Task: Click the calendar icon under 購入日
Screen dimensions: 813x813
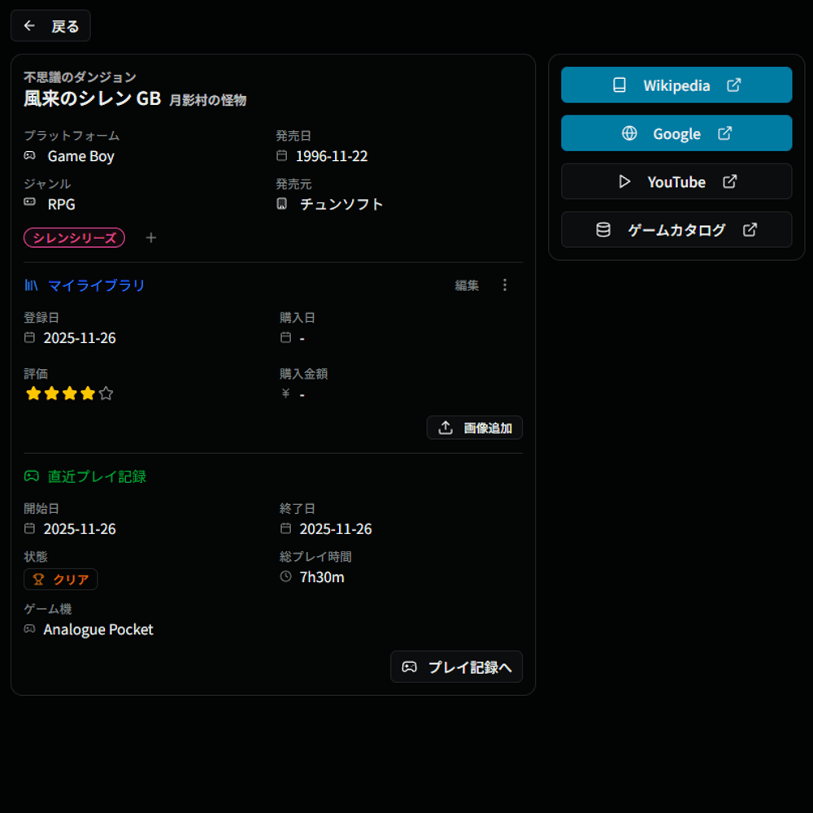Action: click(x=285, y=337)
